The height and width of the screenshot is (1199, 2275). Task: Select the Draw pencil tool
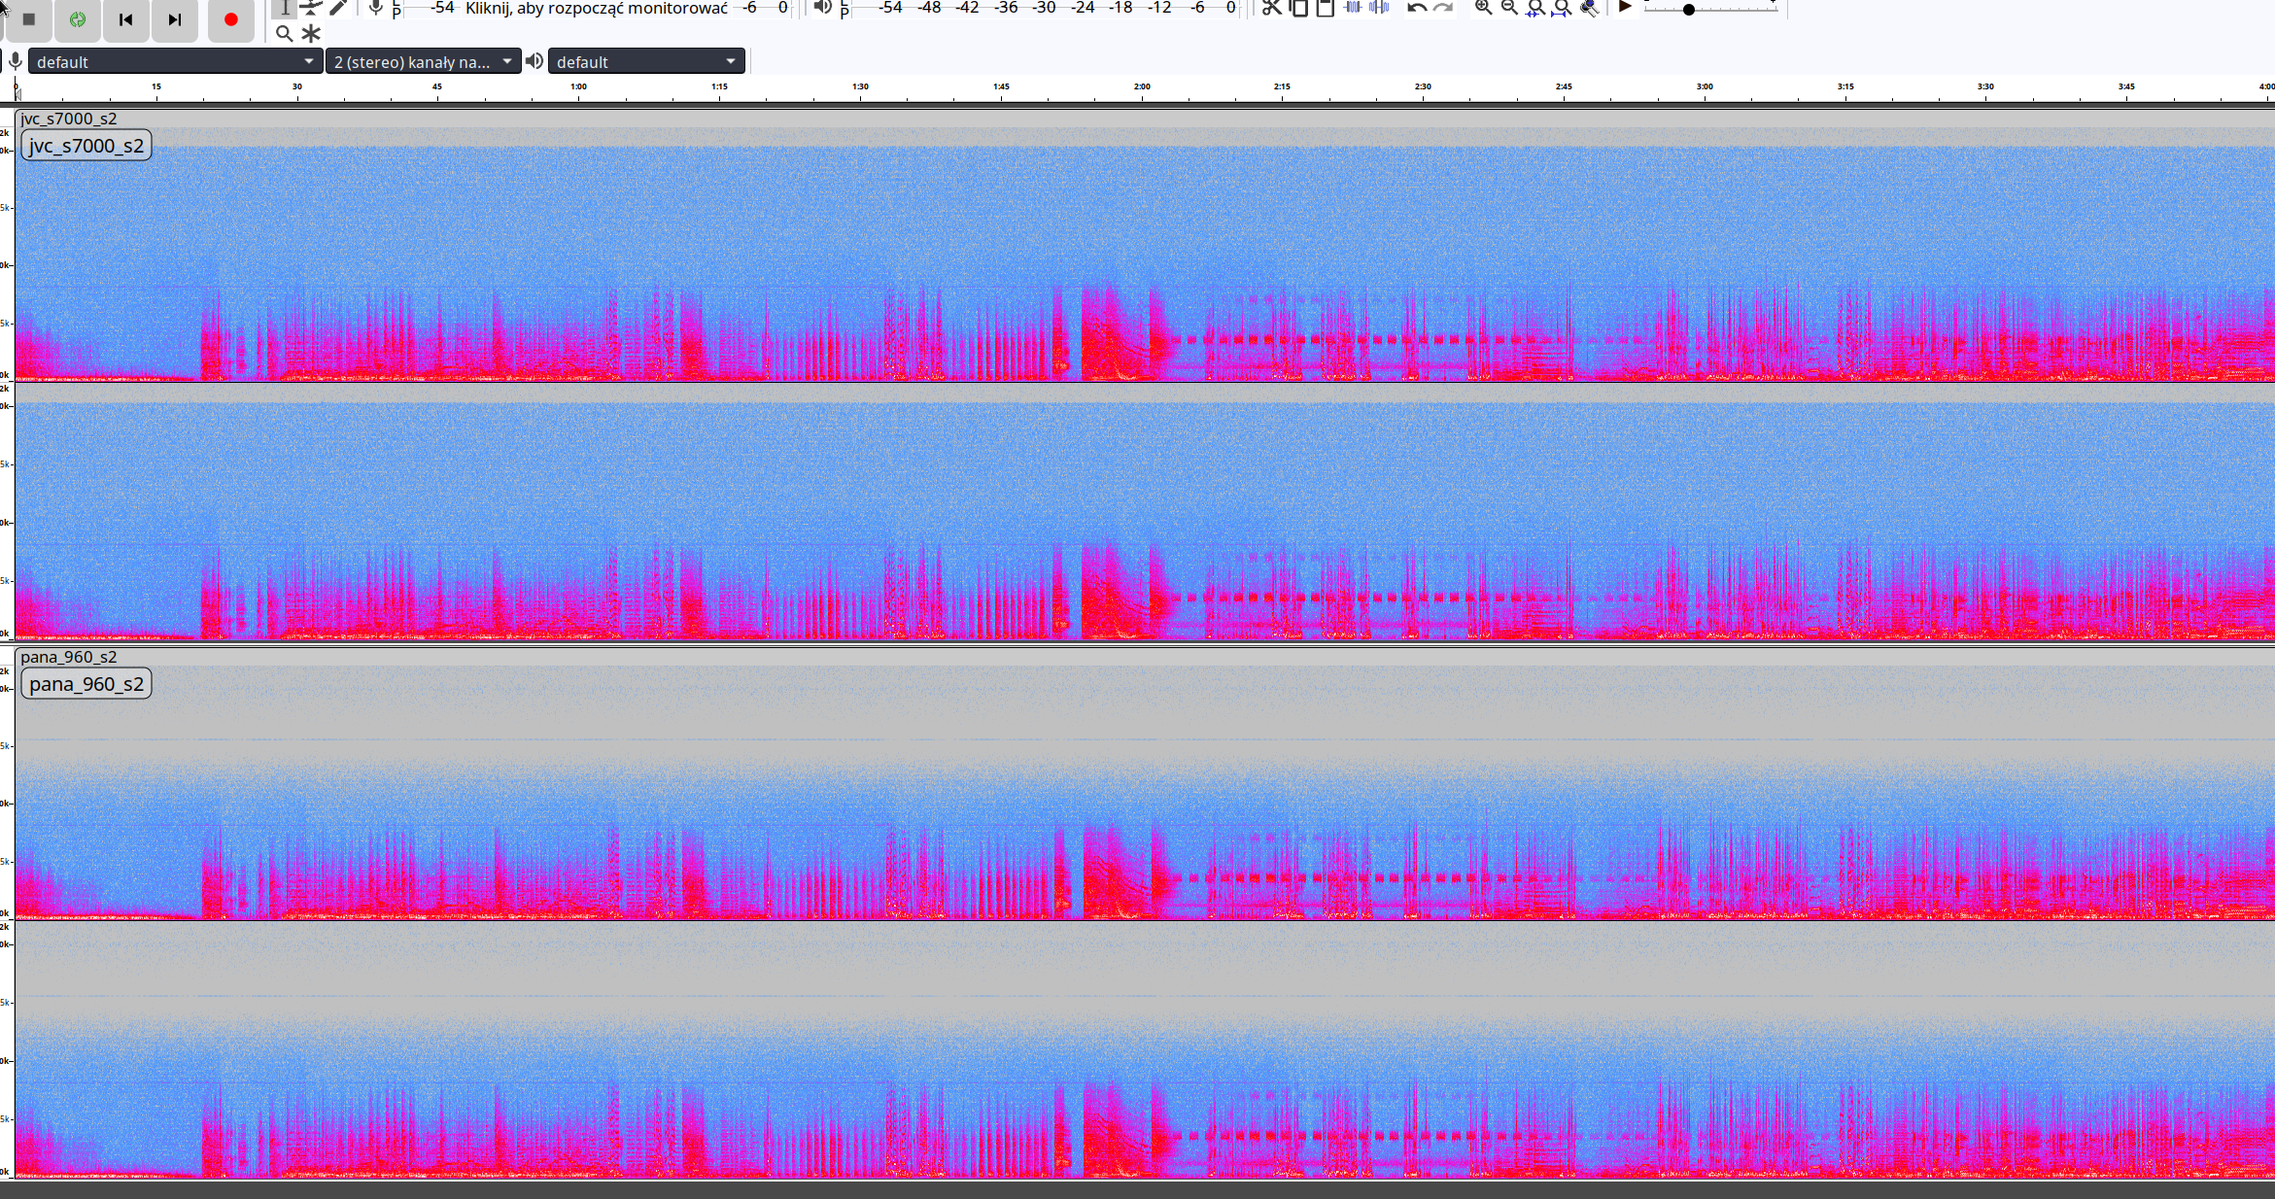(338, 9)
